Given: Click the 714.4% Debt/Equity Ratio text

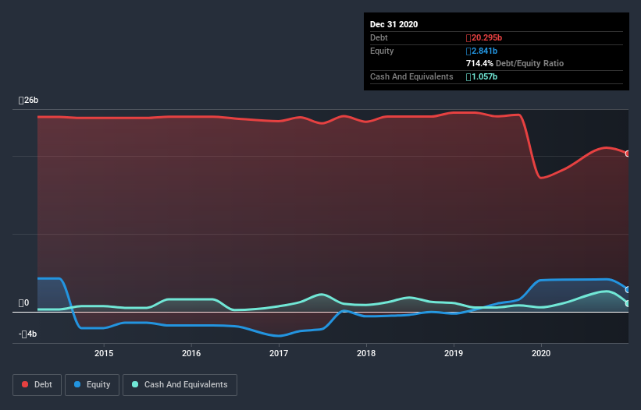Looking at the screenshot, I should point(515,64).
